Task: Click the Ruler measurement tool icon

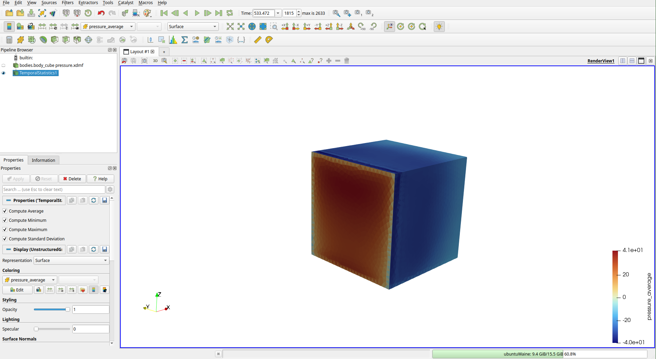Action: click(x=258, y=40)
